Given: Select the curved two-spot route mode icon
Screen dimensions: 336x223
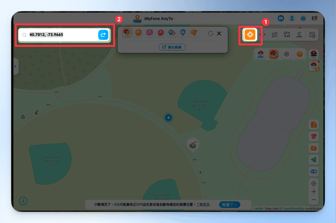Looking at the screenshot, I should tap(275, 35).
